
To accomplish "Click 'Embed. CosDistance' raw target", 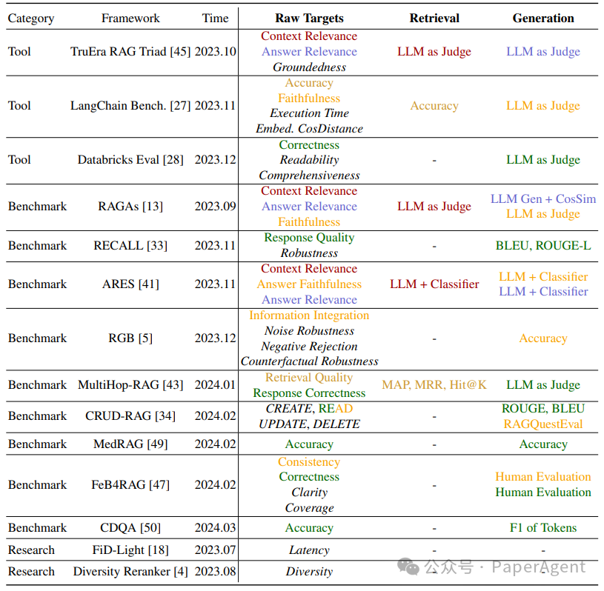I will 309,129.
